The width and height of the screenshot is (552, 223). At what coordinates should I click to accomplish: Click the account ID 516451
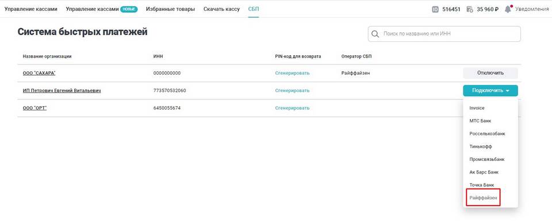[x=451, y=10]
